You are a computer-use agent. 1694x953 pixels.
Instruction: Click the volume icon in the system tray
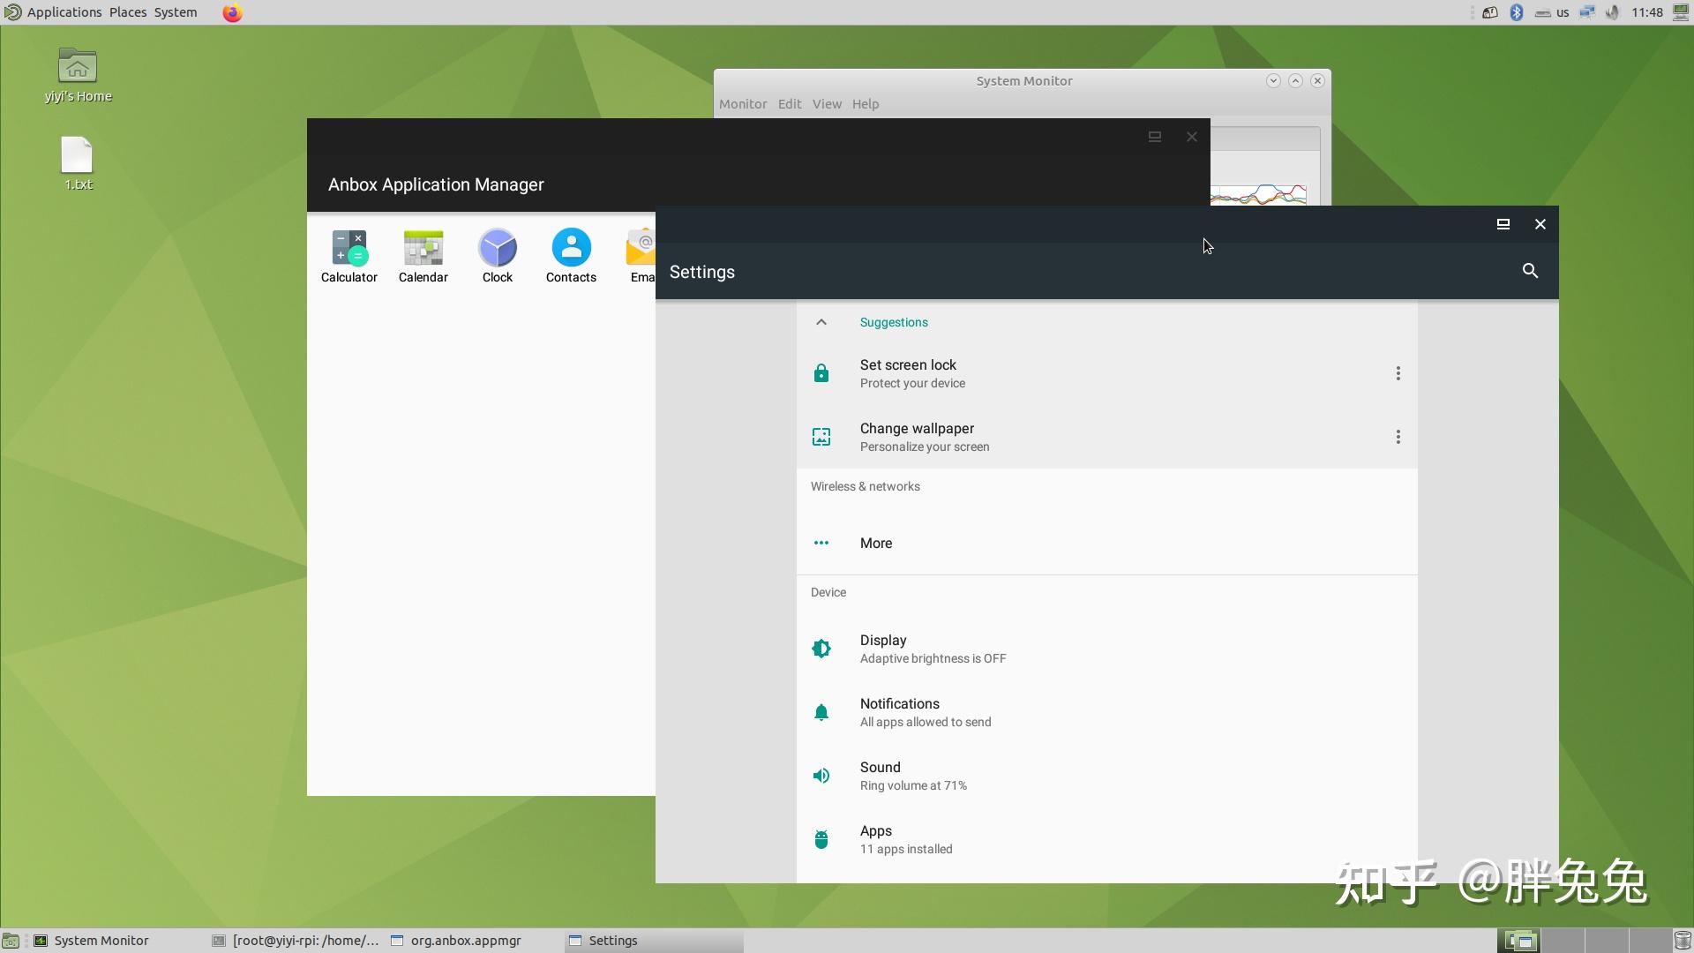coord(1611,12)
